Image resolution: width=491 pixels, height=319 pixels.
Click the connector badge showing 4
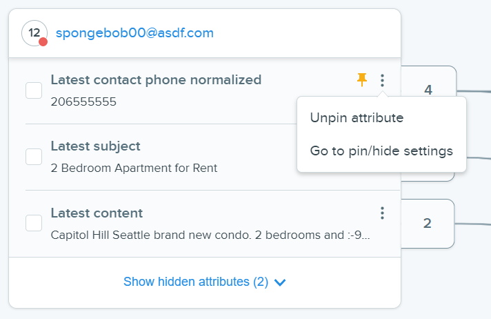428,90
